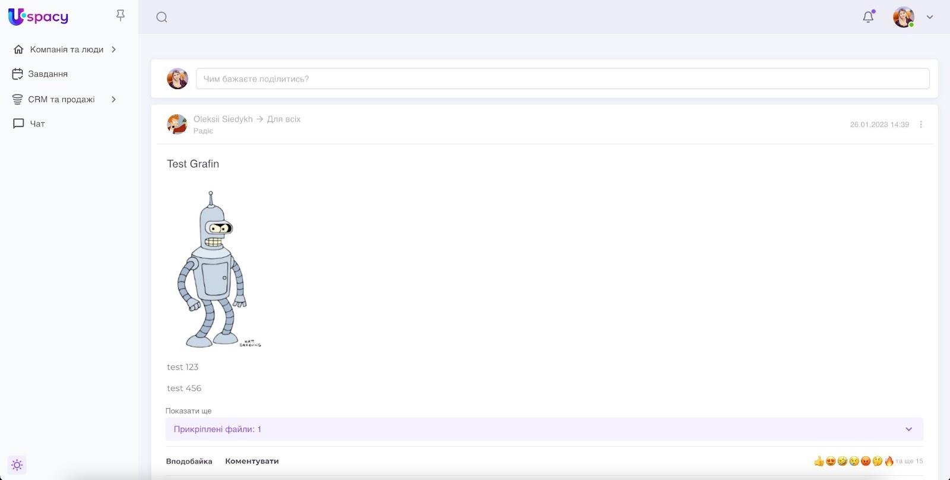The width and height of the screenshot is (950, 480).
Task: Expand CRM та продажі submenu arrow
Action: [113, 99]
